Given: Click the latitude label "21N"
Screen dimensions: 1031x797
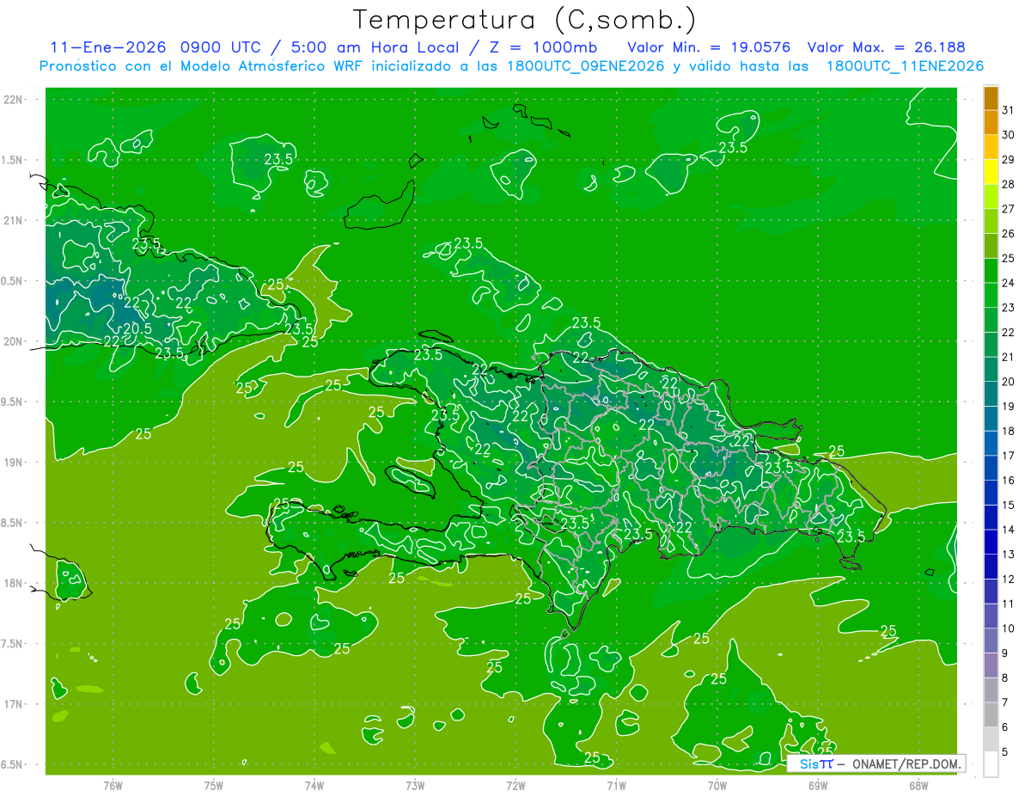Looking at the screenshot, I should (x=15, y=220).
